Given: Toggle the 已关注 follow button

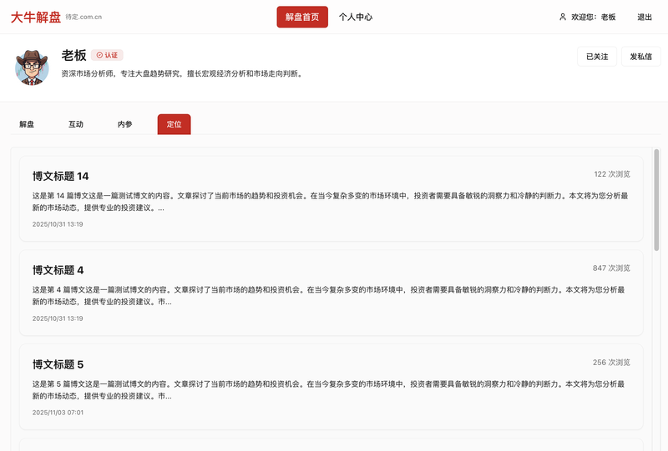Looking at the screenshot, I should [x=597, y=57].
